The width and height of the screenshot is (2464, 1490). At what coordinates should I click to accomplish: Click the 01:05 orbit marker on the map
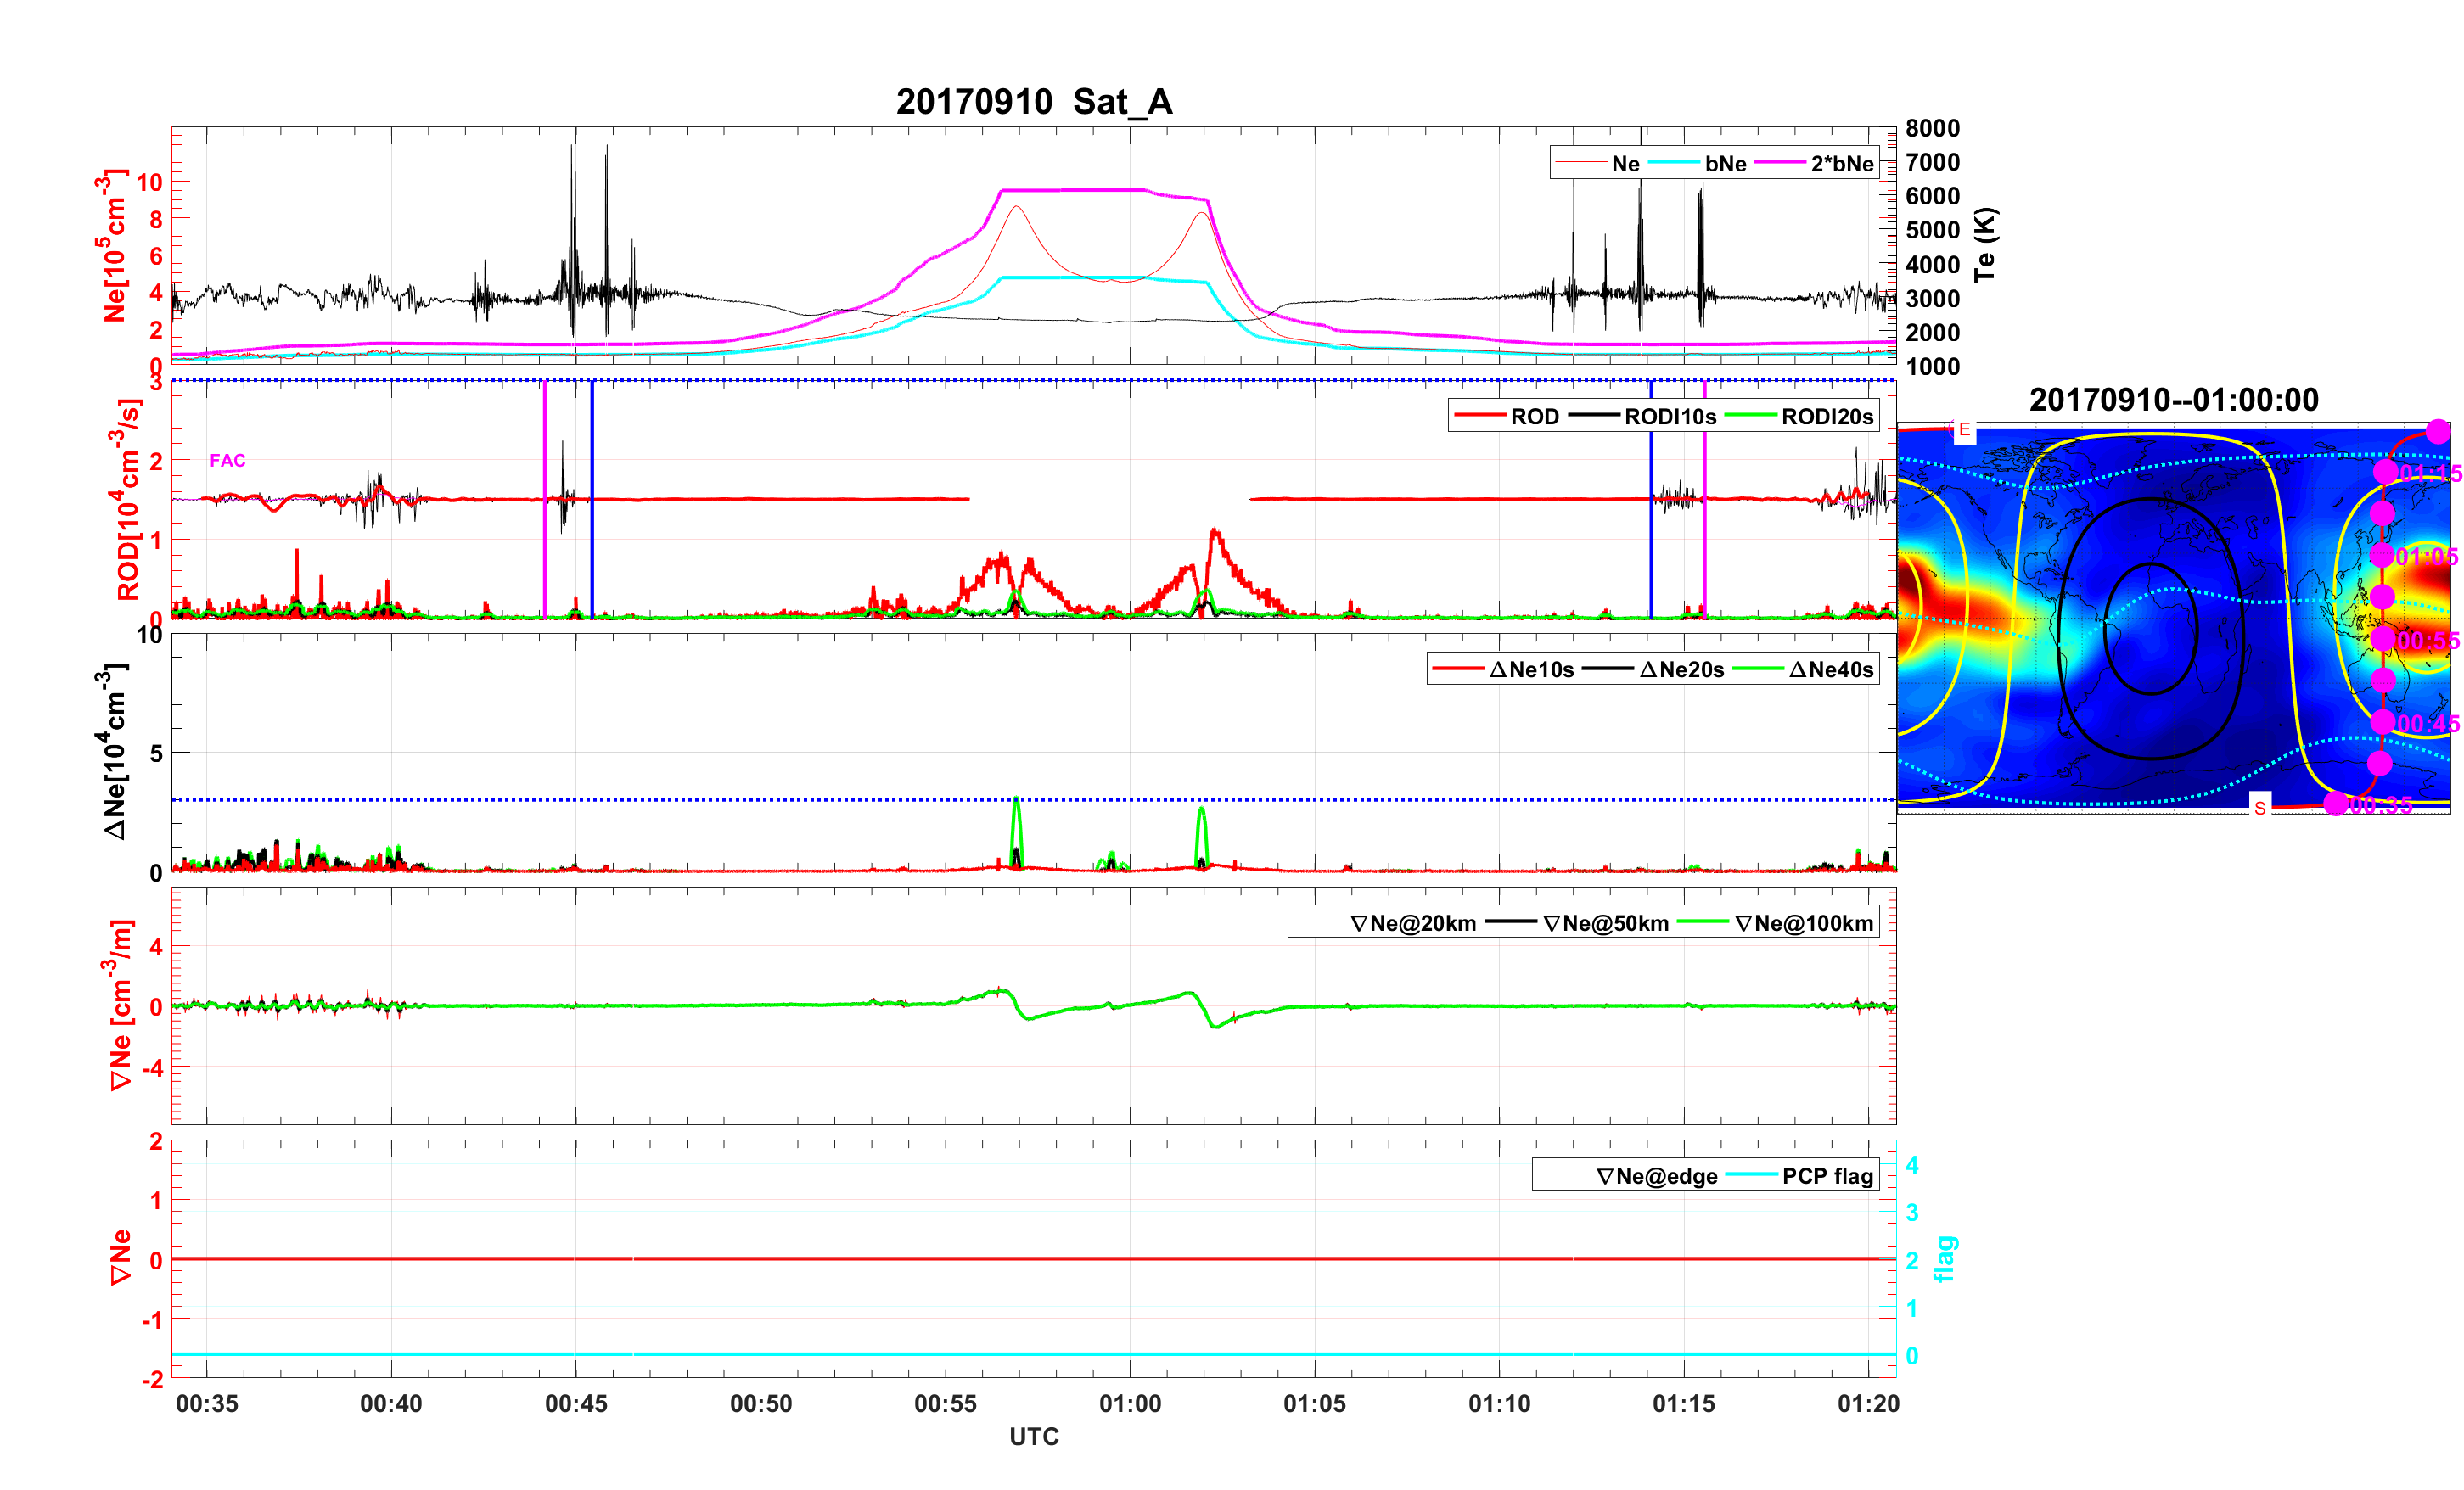point(2382,555)
